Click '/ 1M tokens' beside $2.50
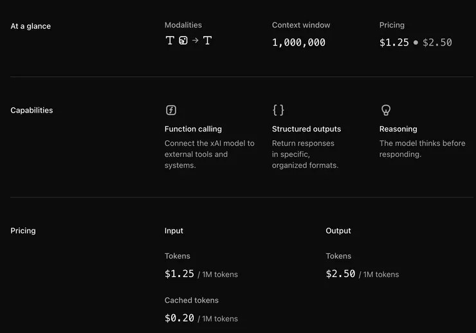Image resolution: width=476 pixels, height=333 pixels. click(379, 274)
